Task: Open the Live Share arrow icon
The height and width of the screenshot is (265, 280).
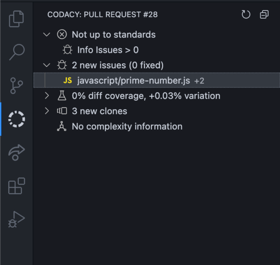Action: tap(17, 153)
